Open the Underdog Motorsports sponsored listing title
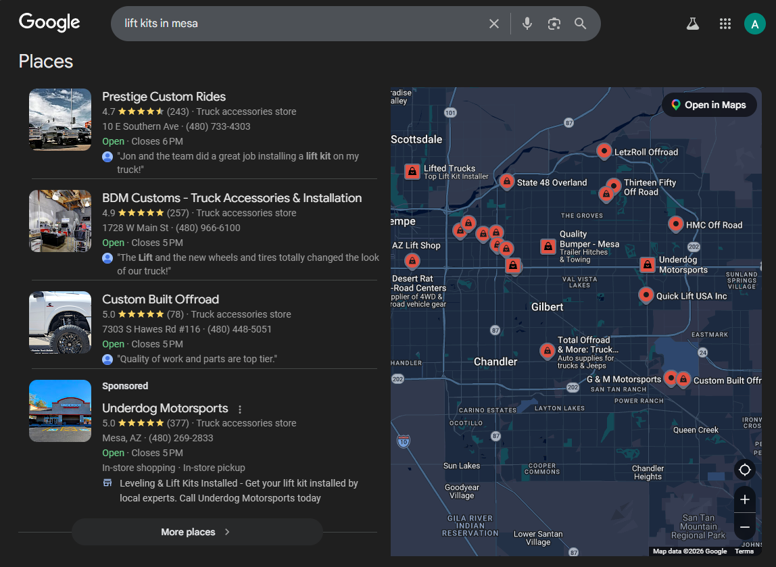 tap(165, 408)
